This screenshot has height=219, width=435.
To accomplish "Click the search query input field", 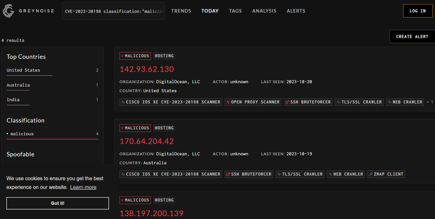I will [114, 11].
